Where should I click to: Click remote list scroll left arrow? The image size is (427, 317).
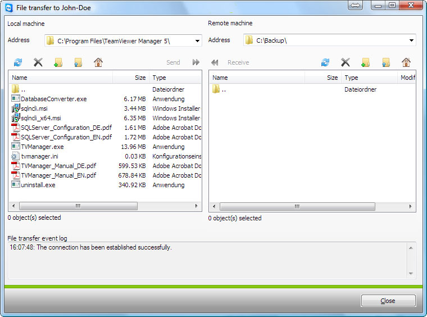coord(214,206)
